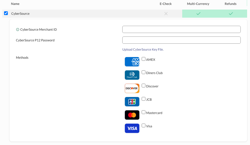Focus the CyberSource P12 Password field
This screenshot has width=250, height=145.
(181, 40)
